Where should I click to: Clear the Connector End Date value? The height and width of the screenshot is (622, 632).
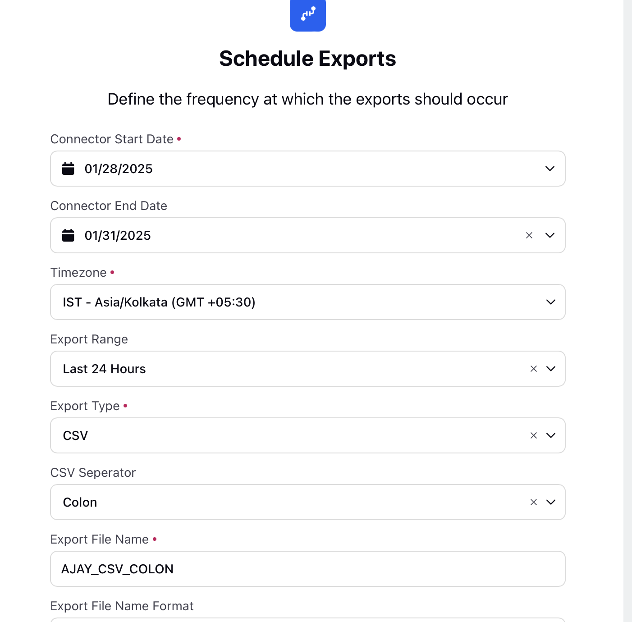[x=529, y=235]
